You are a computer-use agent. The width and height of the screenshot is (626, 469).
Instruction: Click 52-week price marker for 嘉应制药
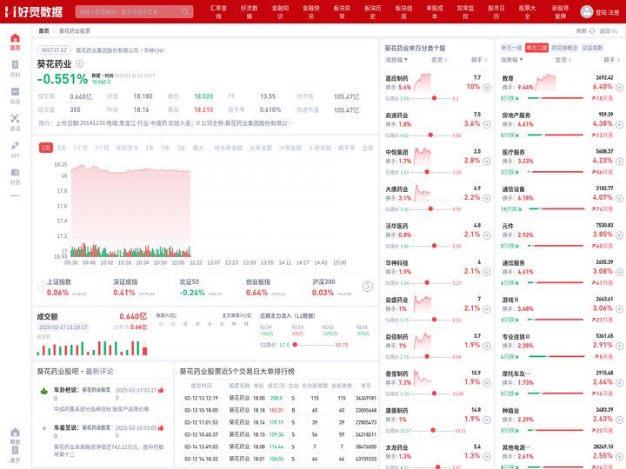point(435,98)
